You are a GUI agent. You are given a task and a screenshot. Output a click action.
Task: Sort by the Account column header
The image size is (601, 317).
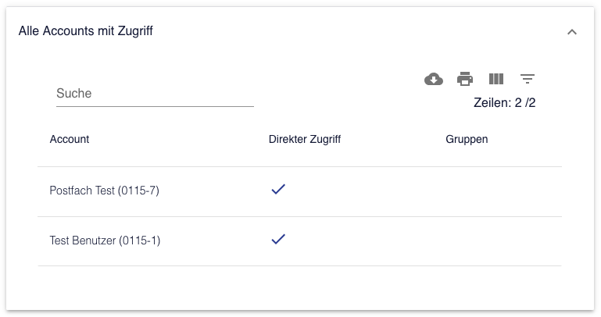click(70, 139)
